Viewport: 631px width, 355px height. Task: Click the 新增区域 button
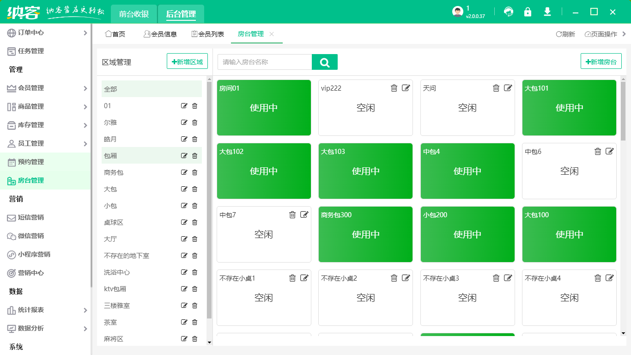(187, 61)
